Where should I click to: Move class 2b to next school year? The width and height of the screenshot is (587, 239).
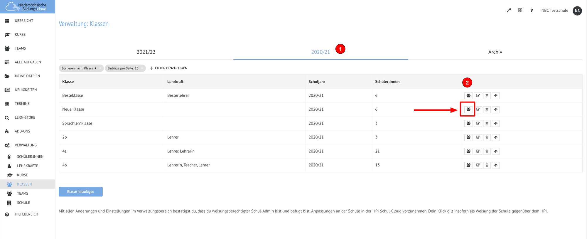(496, 137)
